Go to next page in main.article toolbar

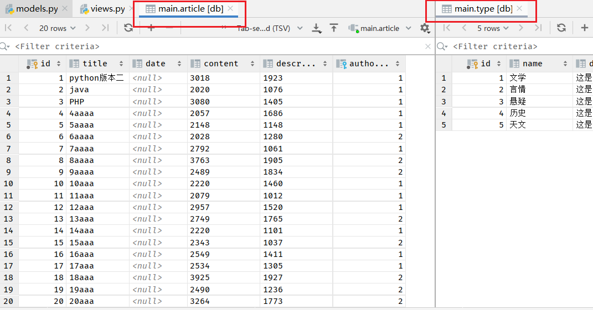[x=87, y=28]
